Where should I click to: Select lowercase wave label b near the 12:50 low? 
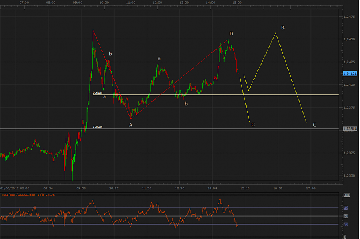coord(186,104)
